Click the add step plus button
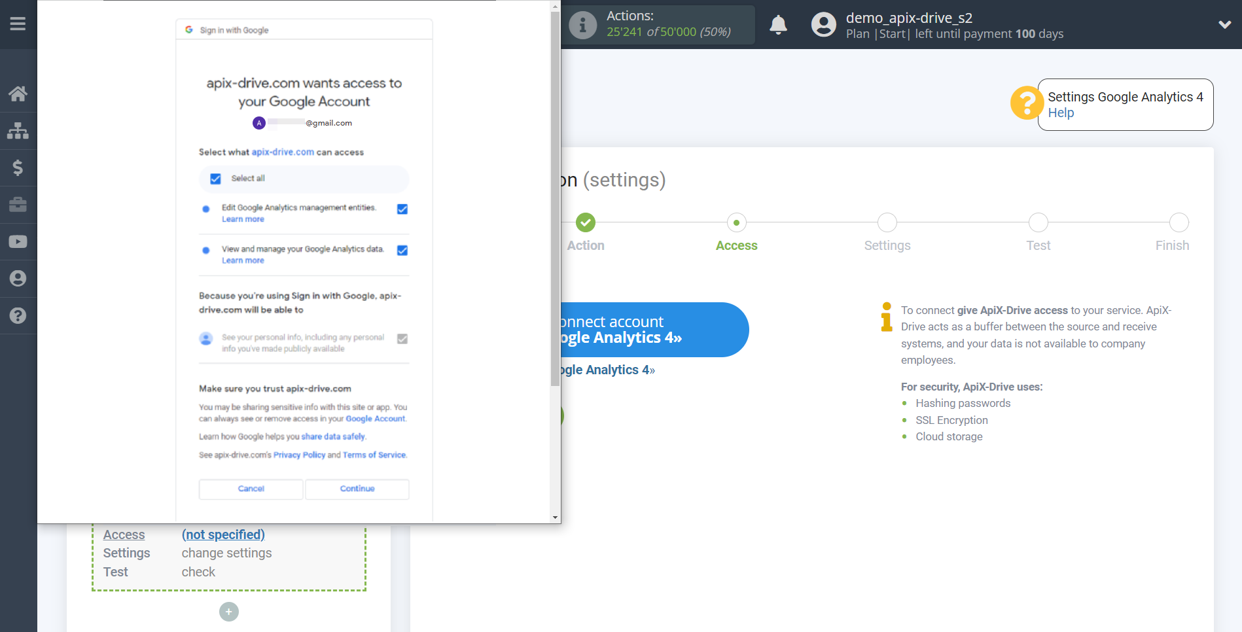This screenshot has width=1242, height=632. pos(228,612)
